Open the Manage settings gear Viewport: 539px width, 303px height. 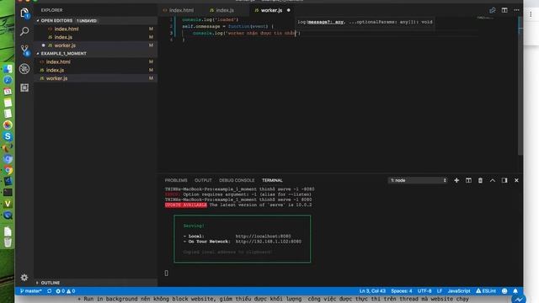coord(24,277)
